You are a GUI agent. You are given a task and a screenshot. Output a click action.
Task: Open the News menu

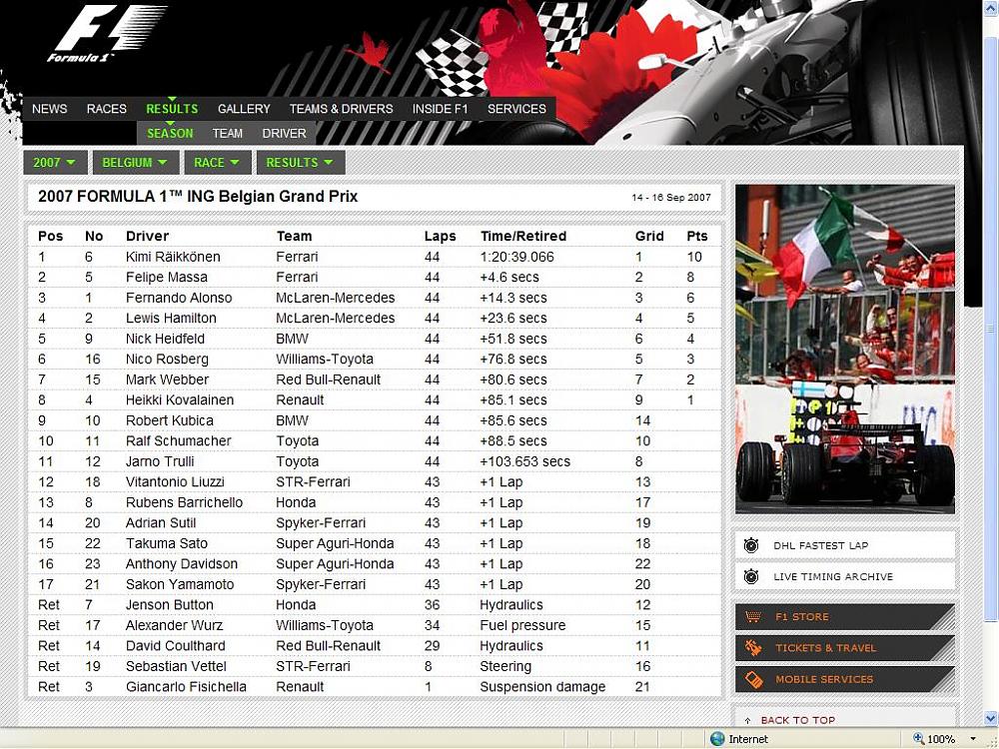point(50,109)
